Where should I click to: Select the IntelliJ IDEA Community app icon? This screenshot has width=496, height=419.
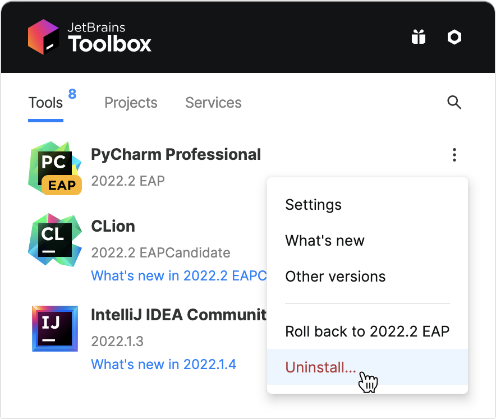click(54, 329)
